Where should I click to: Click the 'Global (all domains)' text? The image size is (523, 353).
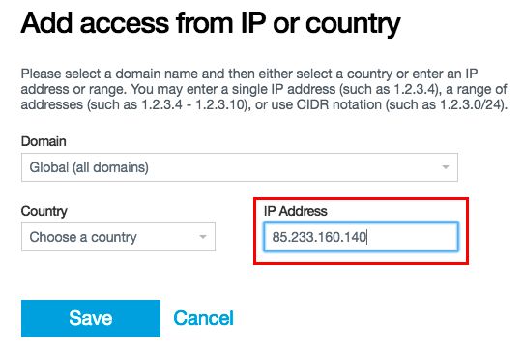point(89,167)
